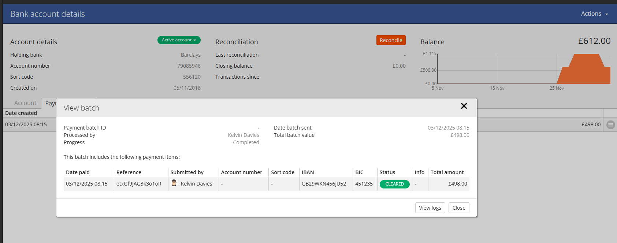617x243 pixels.
Task: Expand the Active account dropdown
Action: (179, 40)
